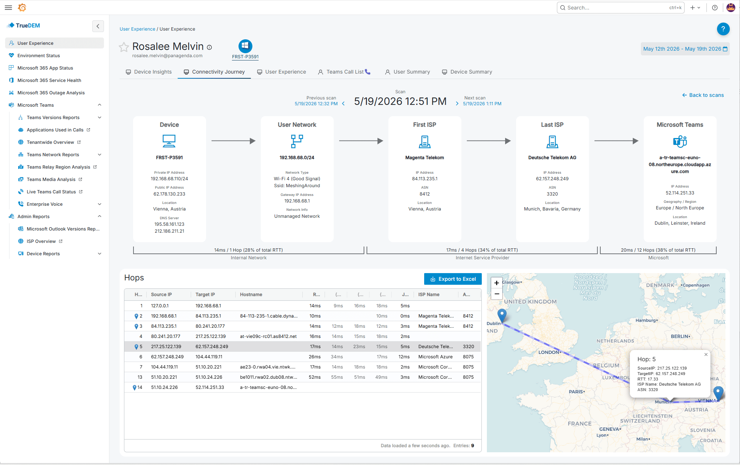This screenshot has height=465, width=740.
Task: Open the date range picker
Action: pyautogui.click(x=685, y=49)
